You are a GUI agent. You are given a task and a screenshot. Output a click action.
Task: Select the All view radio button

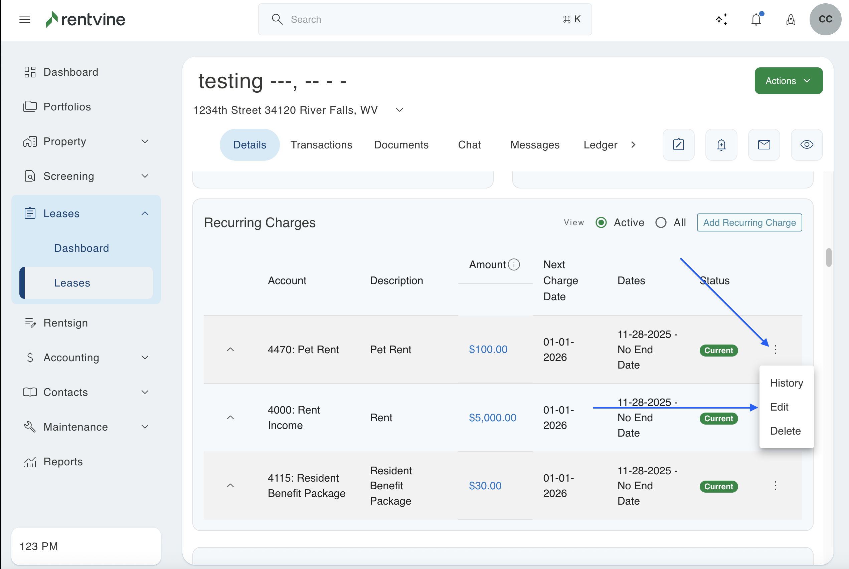pyautogui.click(x=661, y=222)
